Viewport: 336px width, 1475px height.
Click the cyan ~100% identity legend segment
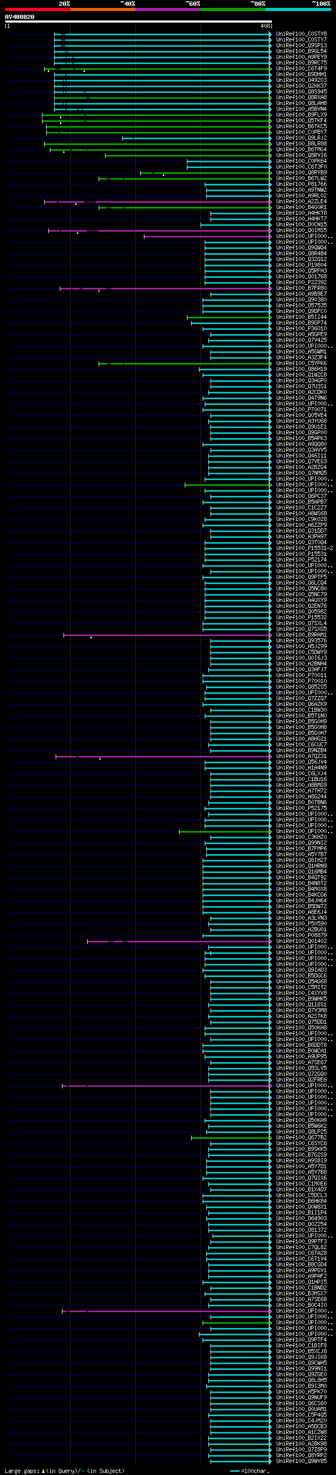(298, 9)
